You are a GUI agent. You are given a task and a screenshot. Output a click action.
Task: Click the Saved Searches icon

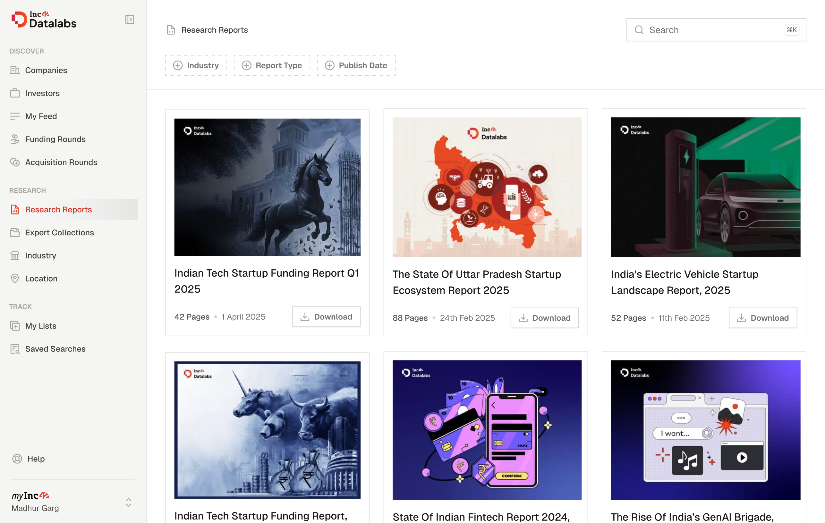coord(15,349)
